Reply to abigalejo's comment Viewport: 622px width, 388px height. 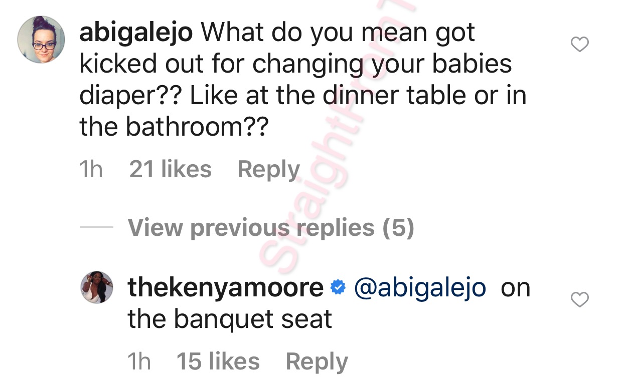tap(268, 169)
